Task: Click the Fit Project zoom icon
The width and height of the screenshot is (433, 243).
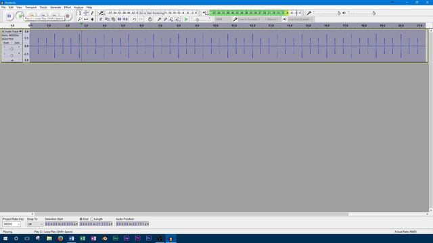Action: pos(177,20)
